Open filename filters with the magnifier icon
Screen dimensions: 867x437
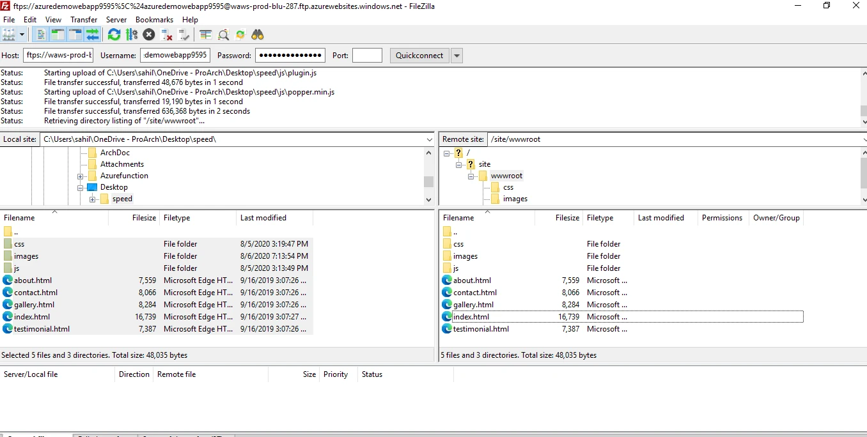223,34
